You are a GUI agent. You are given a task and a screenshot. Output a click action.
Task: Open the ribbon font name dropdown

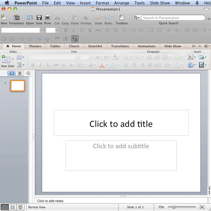point(77,57)
